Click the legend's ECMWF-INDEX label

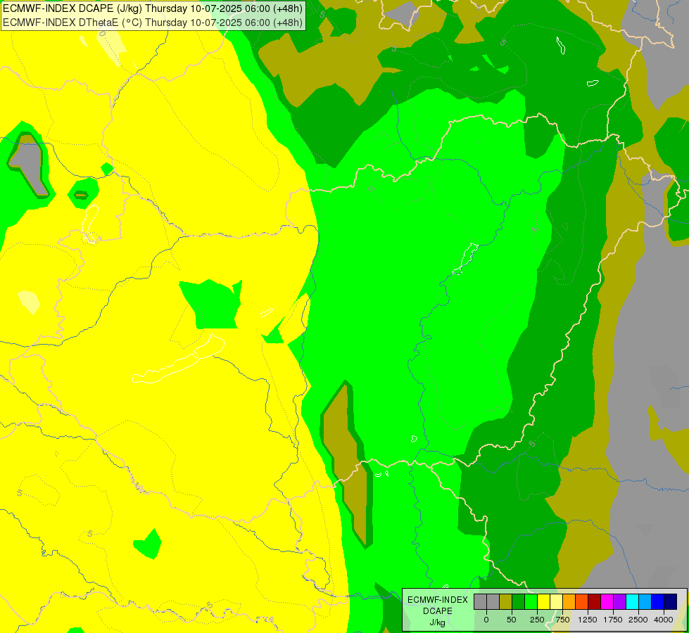click(438, 600)
